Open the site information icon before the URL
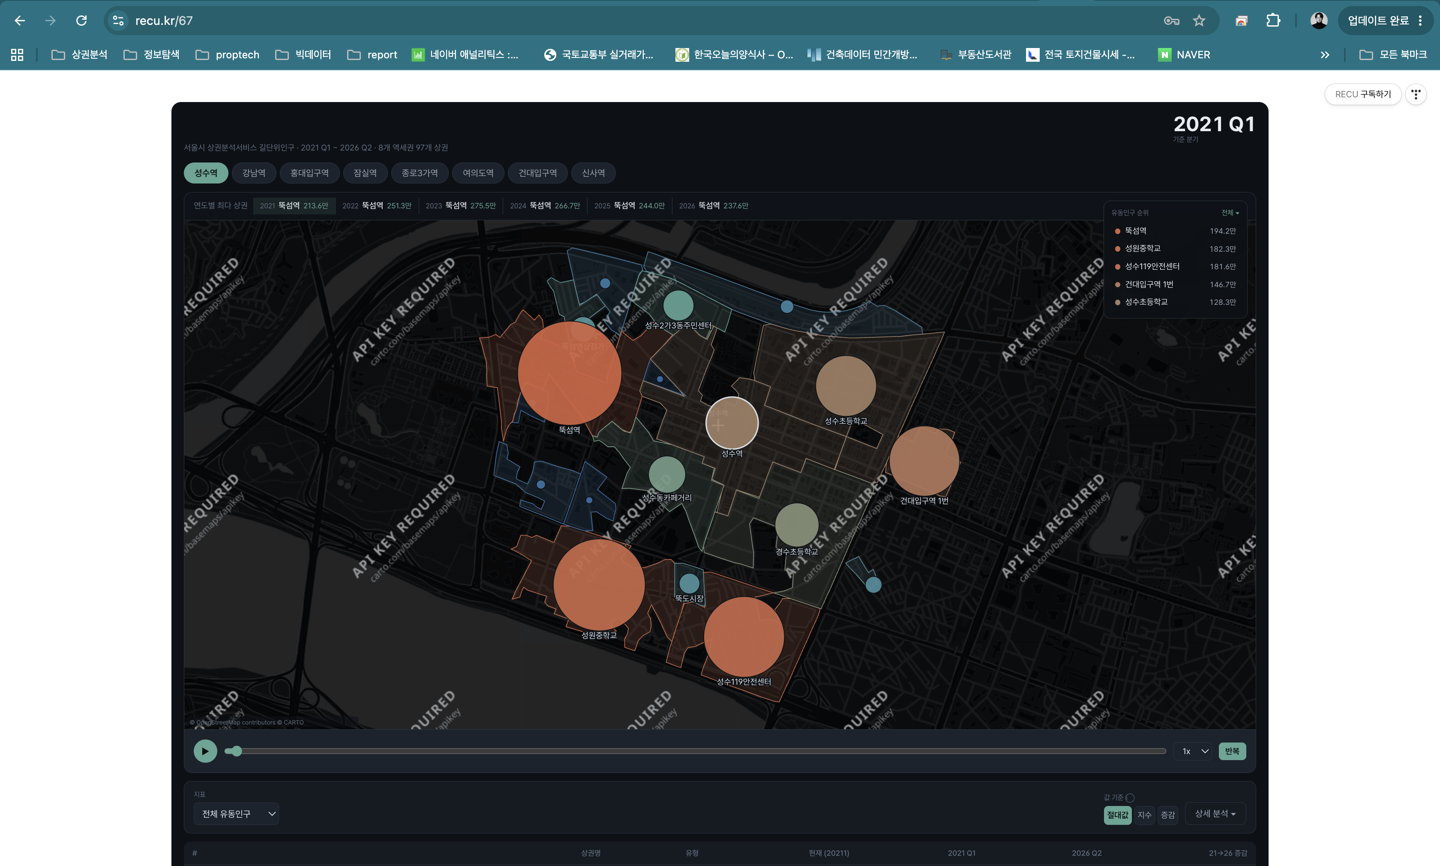This screenshot has height=866, width=1440. pos(118,21)
